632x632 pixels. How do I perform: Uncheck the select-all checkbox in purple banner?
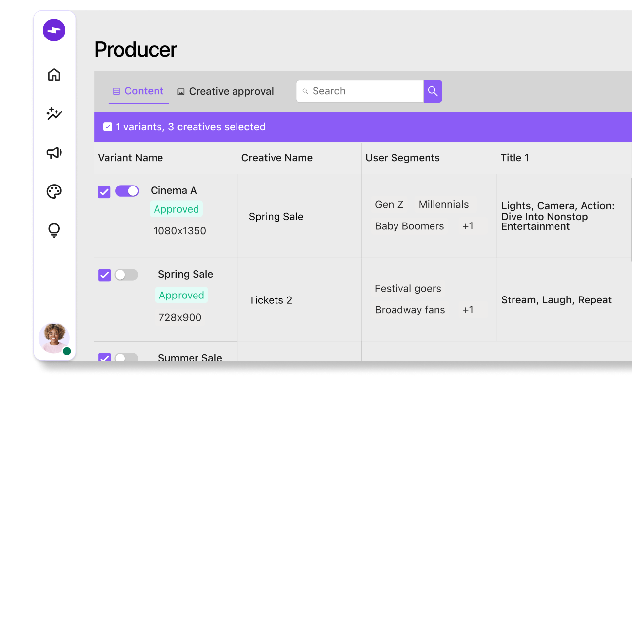click(x=108, y=127)
